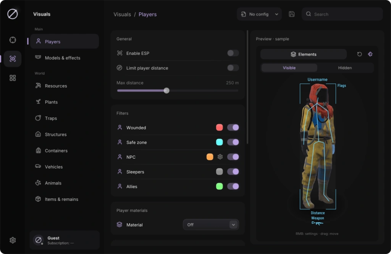Click the settings panel vertical scrollbar
Screen dimensions: 391x254
click(x=247, y=87)
